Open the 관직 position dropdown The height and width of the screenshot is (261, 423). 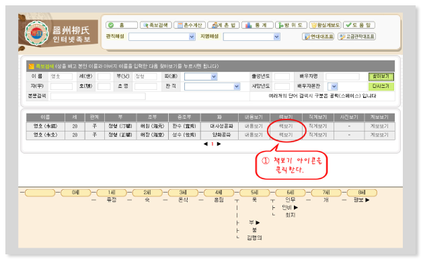[237, 87]
